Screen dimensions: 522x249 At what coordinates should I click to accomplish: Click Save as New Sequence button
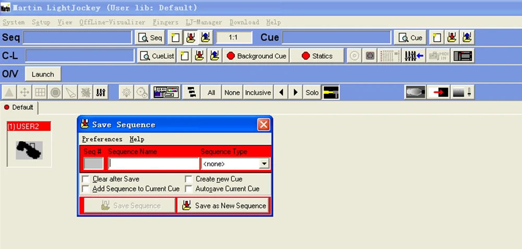[x=223, y=206]
